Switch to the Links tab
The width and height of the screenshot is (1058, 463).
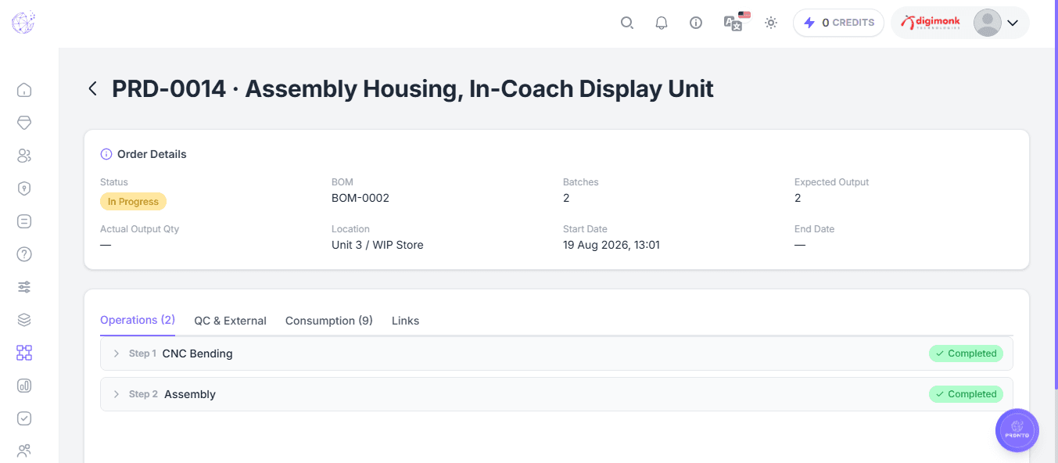(x=406, y=321)
